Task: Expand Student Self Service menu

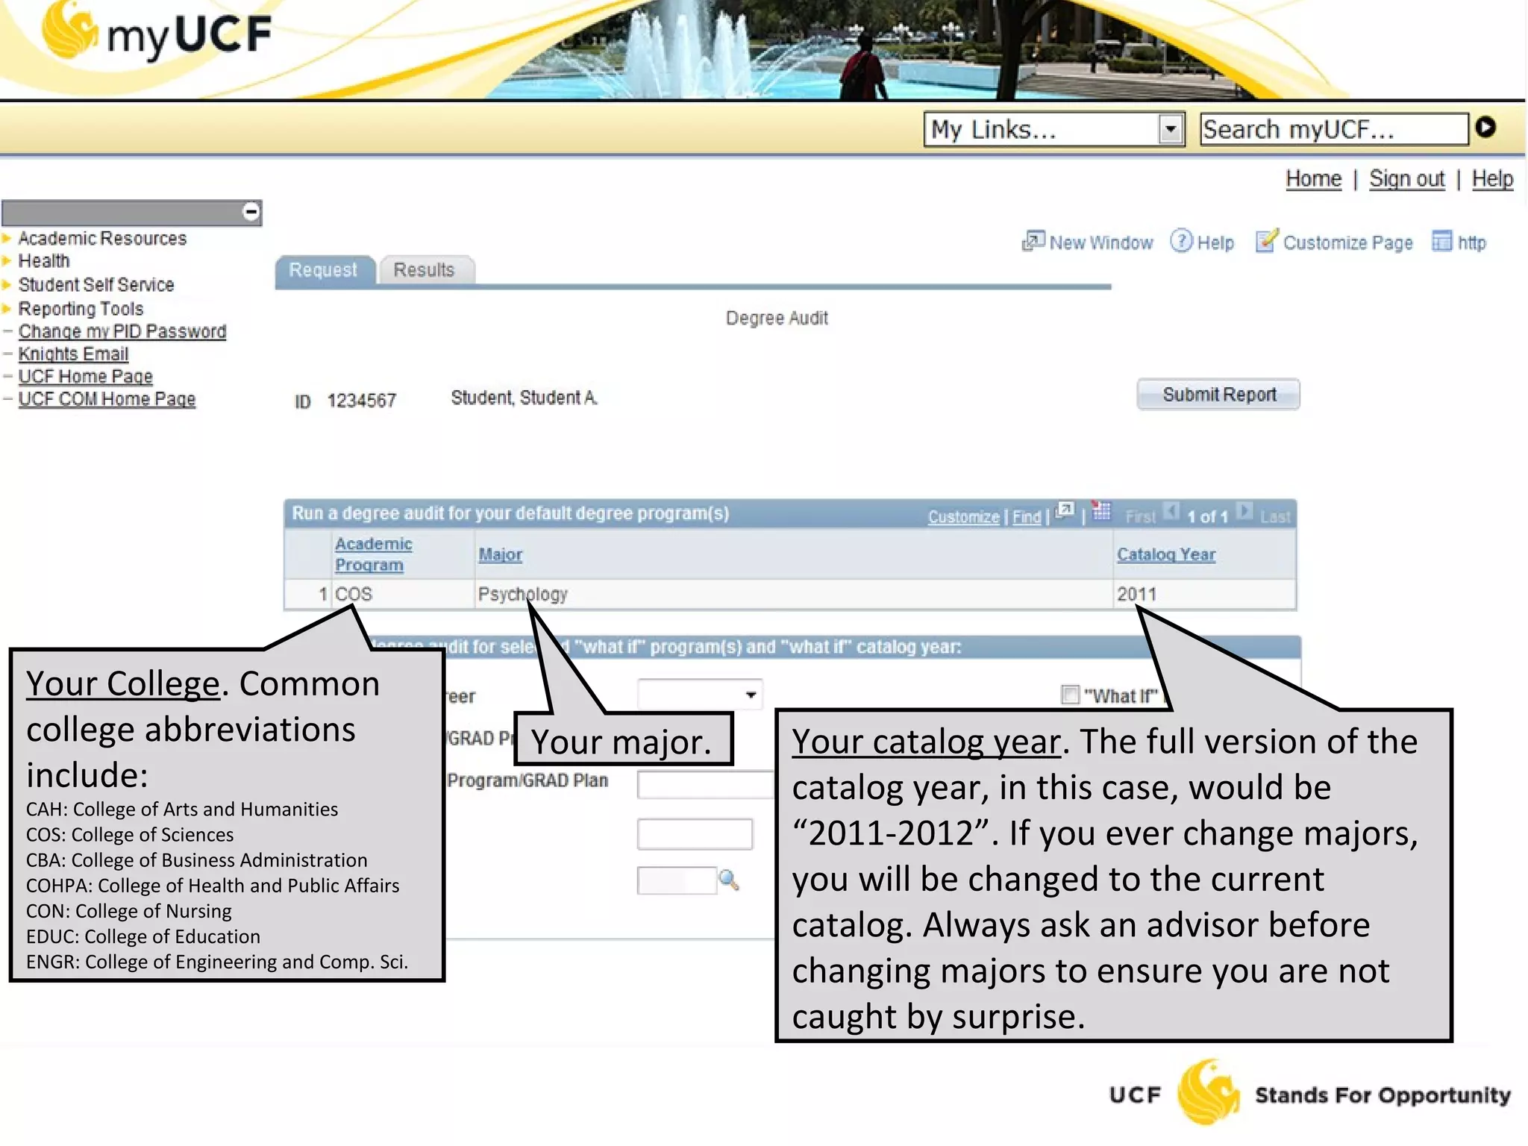Action: click(x=95, y=285)
